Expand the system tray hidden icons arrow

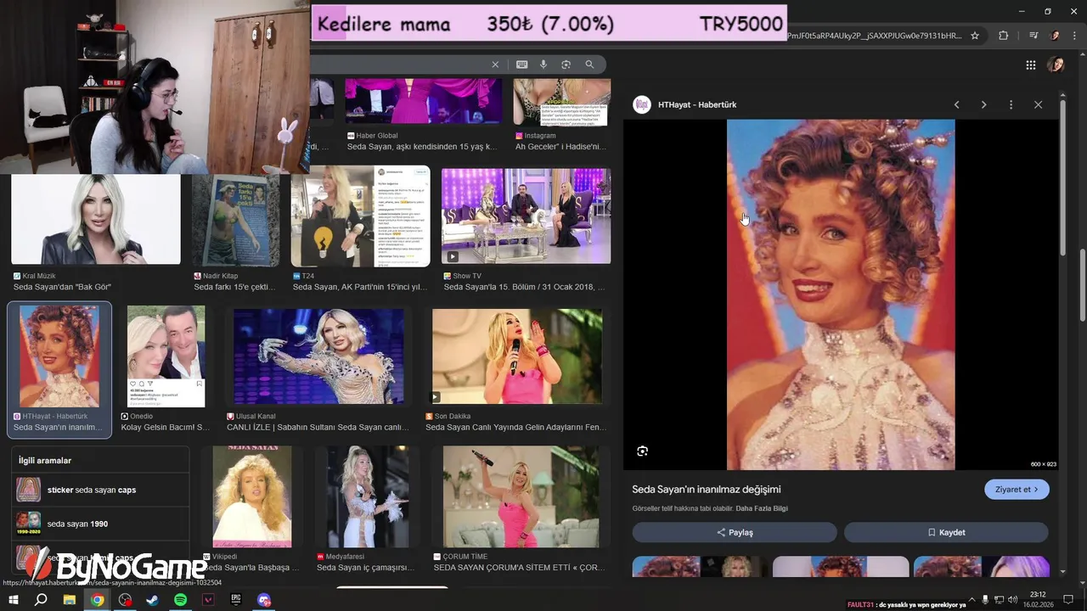[973, 600]
